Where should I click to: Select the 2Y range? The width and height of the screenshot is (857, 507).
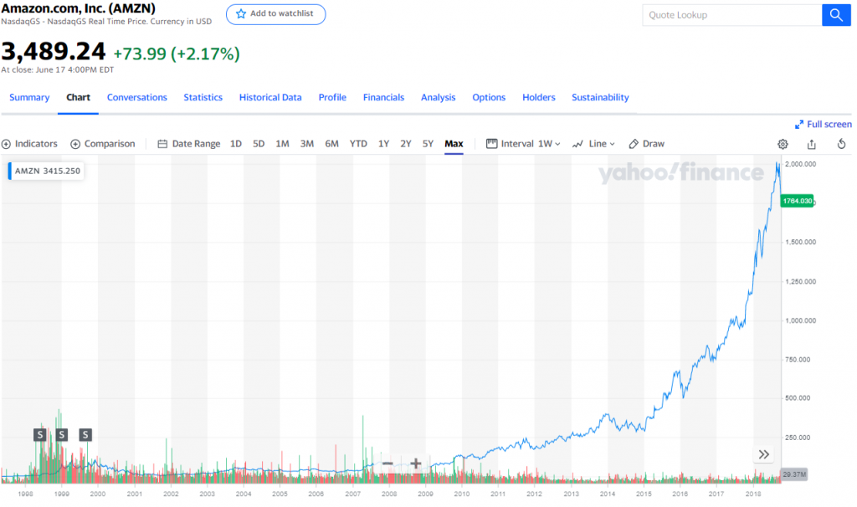coord(406,144)
